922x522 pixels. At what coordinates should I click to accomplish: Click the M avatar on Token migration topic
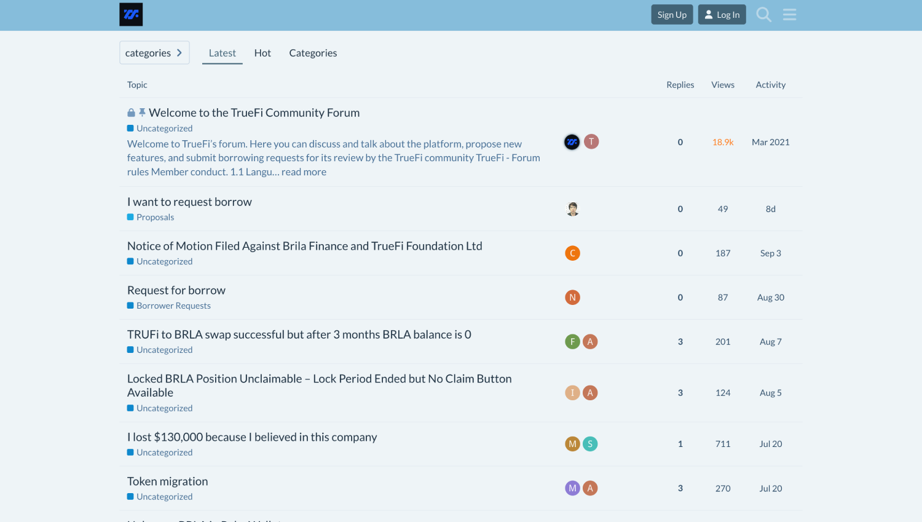click(572, 488)
